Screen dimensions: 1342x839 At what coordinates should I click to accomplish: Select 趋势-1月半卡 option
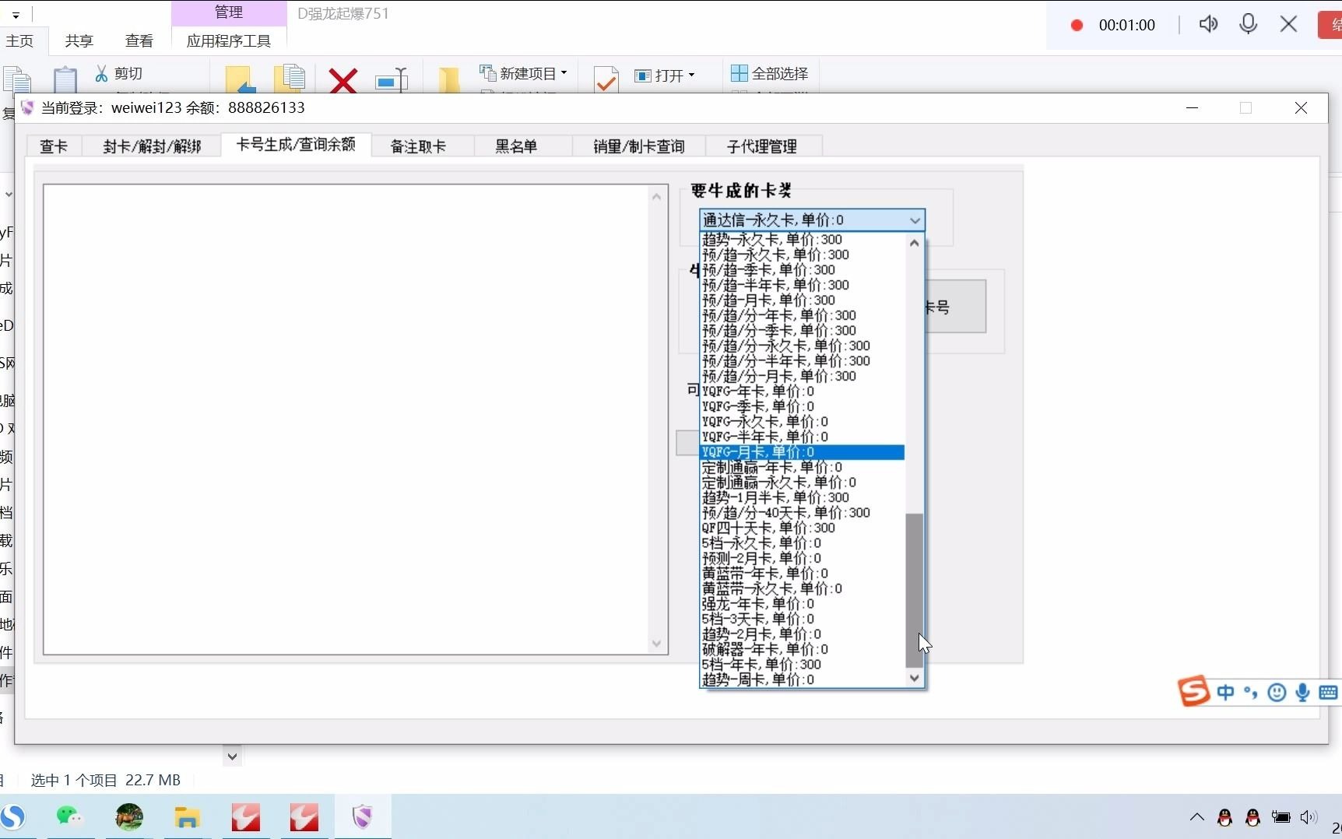(802, 497)
